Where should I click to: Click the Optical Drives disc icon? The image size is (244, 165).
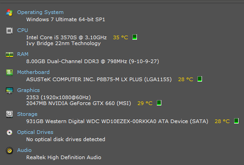(x=9, y=133)
